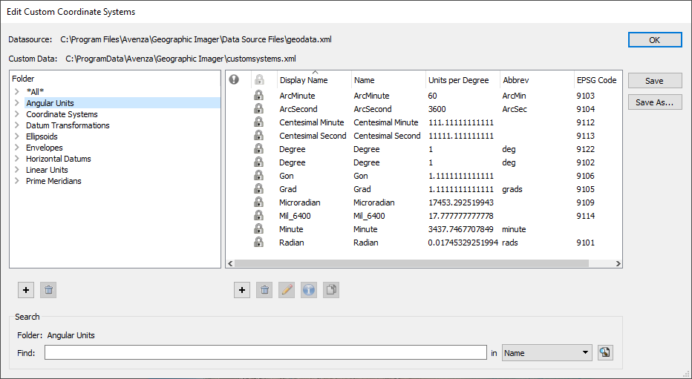Select the Coordinate Systems folder
The width and height of the screenshot is (692, 379).
[62, 114]
